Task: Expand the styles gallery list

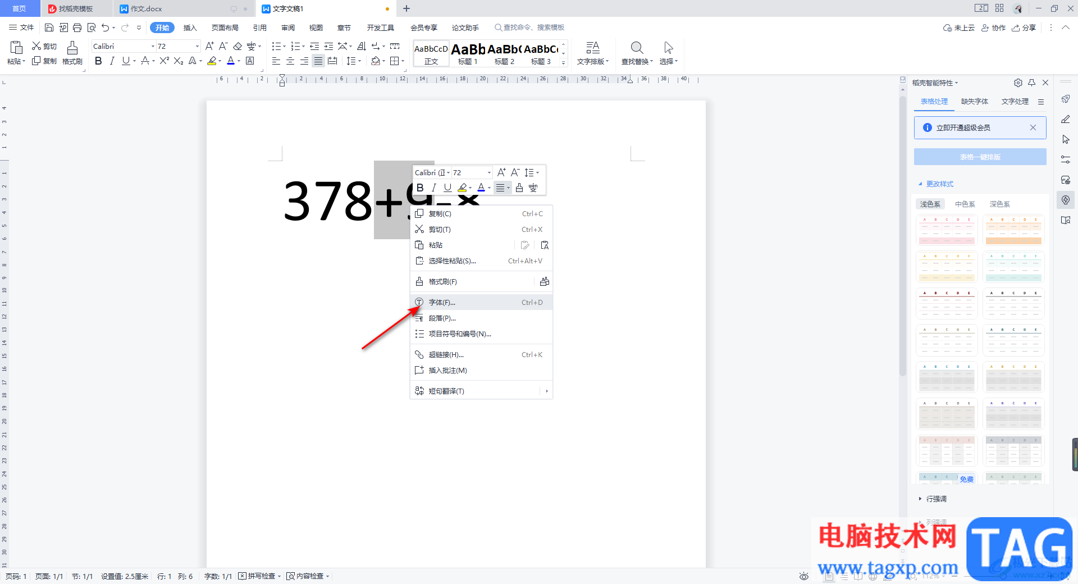Action: coord(564,62)
